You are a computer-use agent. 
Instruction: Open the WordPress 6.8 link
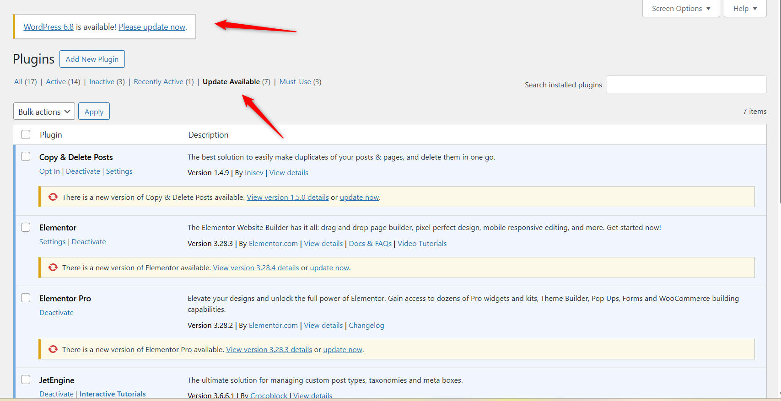(48, 27)
